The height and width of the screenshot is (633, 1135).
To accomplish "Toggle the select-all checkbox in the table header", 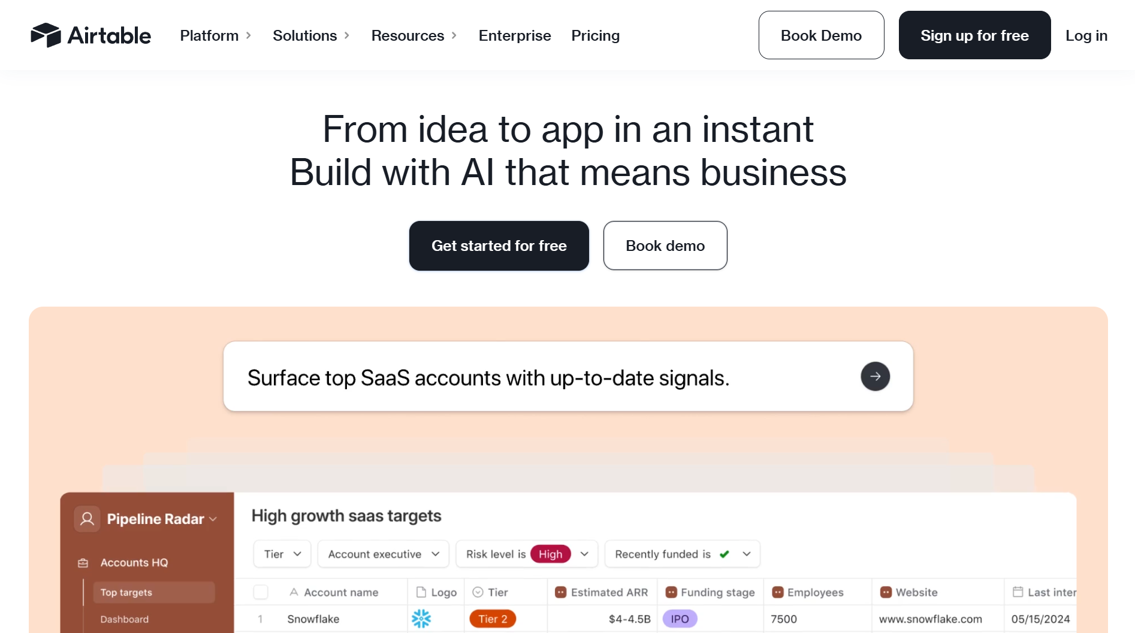I will coord(261,592).
